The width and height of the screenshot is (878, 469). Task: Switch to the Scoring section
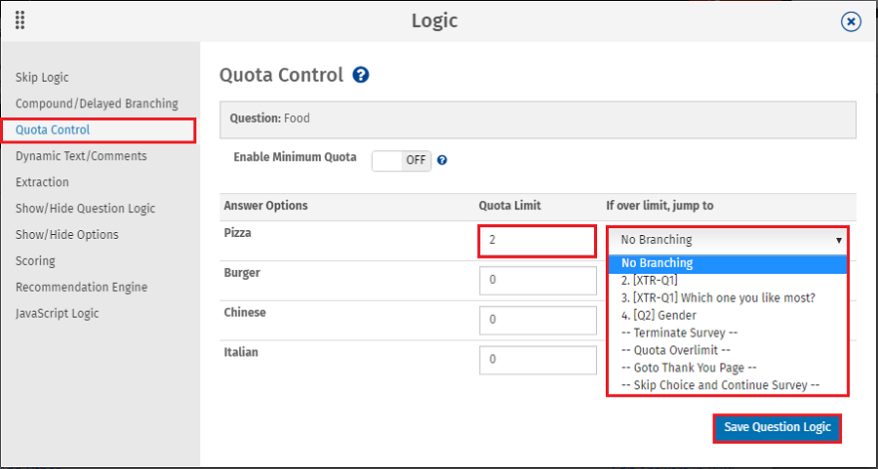pyautogui.click(x=35, y=260)
